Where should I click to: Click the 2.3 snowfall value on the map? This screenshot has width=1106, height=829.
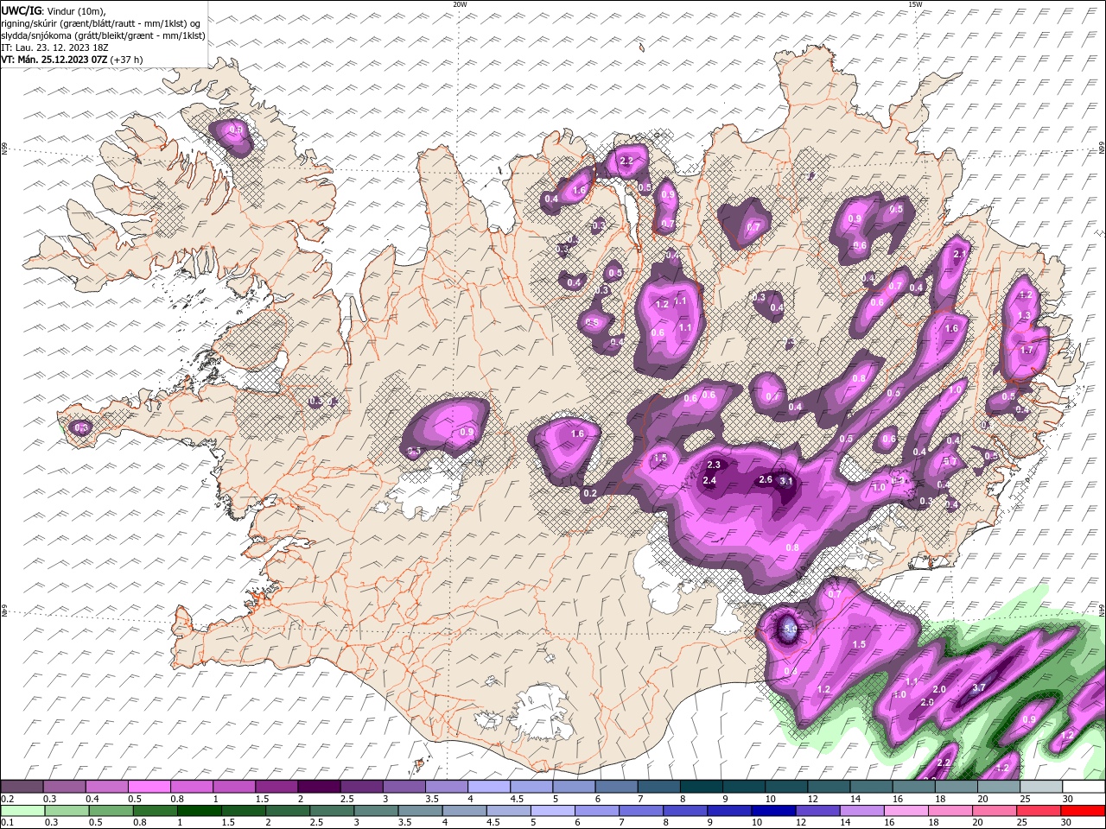click(714, 465)
